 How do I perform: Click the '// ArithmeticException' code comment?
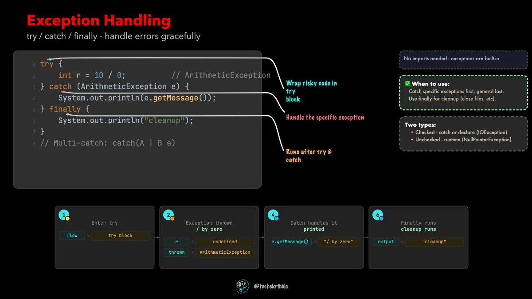pos(221,75)
